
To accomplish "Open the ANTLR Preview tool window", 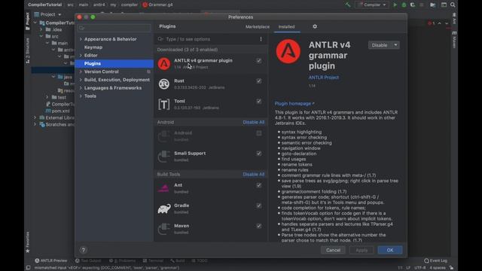I will click(x=51, y=260).
